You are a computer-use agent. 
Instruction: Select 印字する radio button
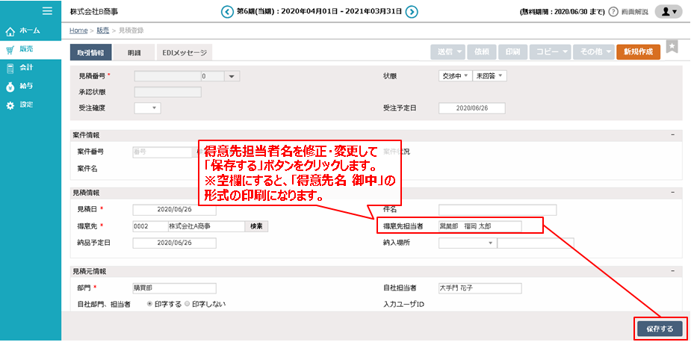(x=150, y=304)
